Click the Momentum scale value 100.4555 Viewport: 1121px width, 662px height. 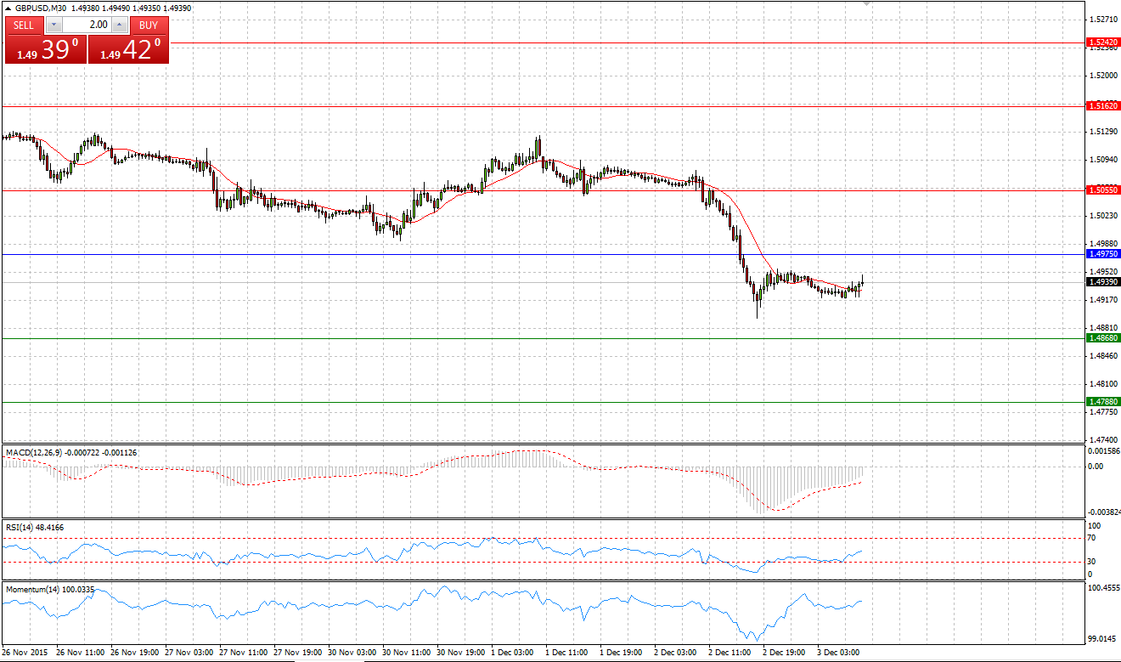(1103, 588)
